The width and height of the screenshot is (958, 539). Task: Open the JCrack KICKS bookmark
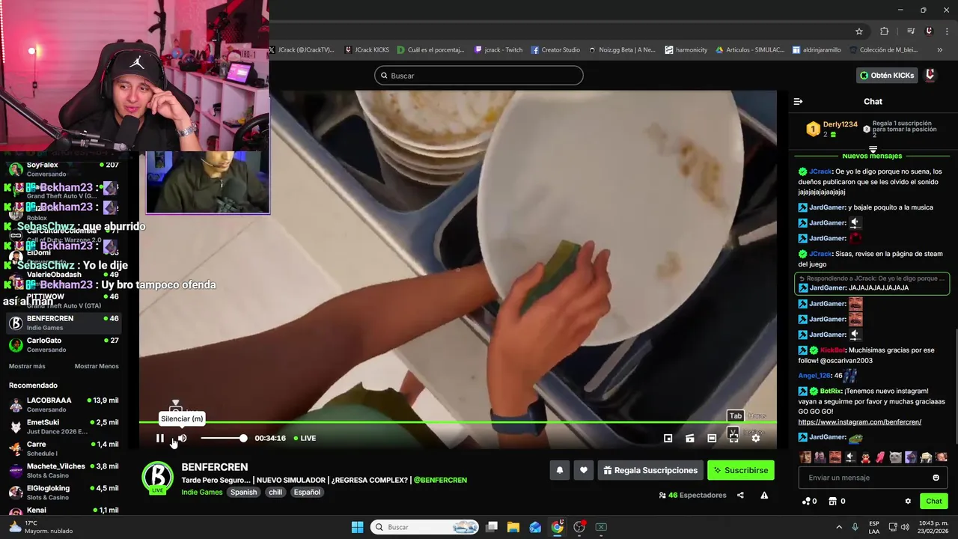pyautogui.click(x=367, y=50)
